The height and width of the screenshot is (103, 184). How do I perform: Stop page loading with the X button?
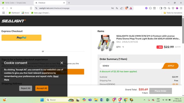tap(11, 8)
